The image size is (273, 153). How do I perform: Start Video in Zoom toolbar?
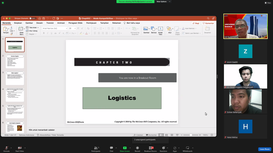pyautogui.click(x=20, y=149)
